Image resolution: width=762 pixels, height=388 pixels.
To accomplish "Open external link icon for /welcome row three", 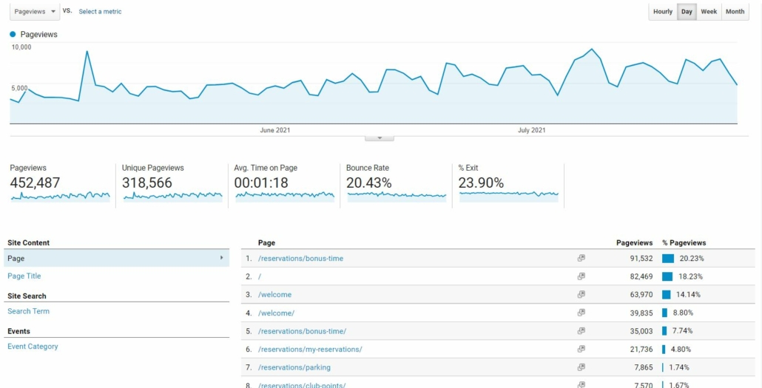I will coord(581,294).
